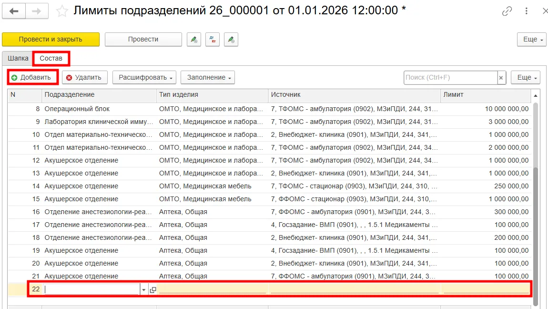Click the Тип изделия cell in row 22

pyautogui.click(x=212, y=289)
